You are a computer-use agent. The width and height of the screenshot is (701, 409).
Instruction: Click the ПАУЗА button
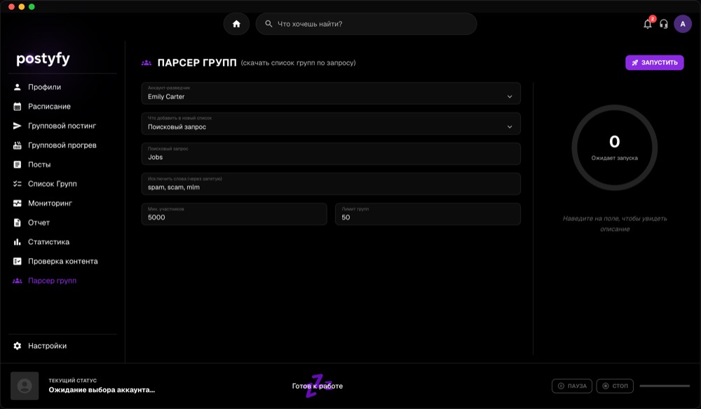[572, 386]
